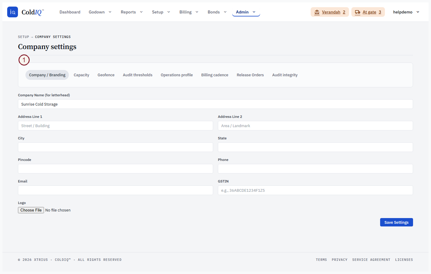Open the Bonds menu label
The image size is (431, 274).
click(x=214, y=12)
